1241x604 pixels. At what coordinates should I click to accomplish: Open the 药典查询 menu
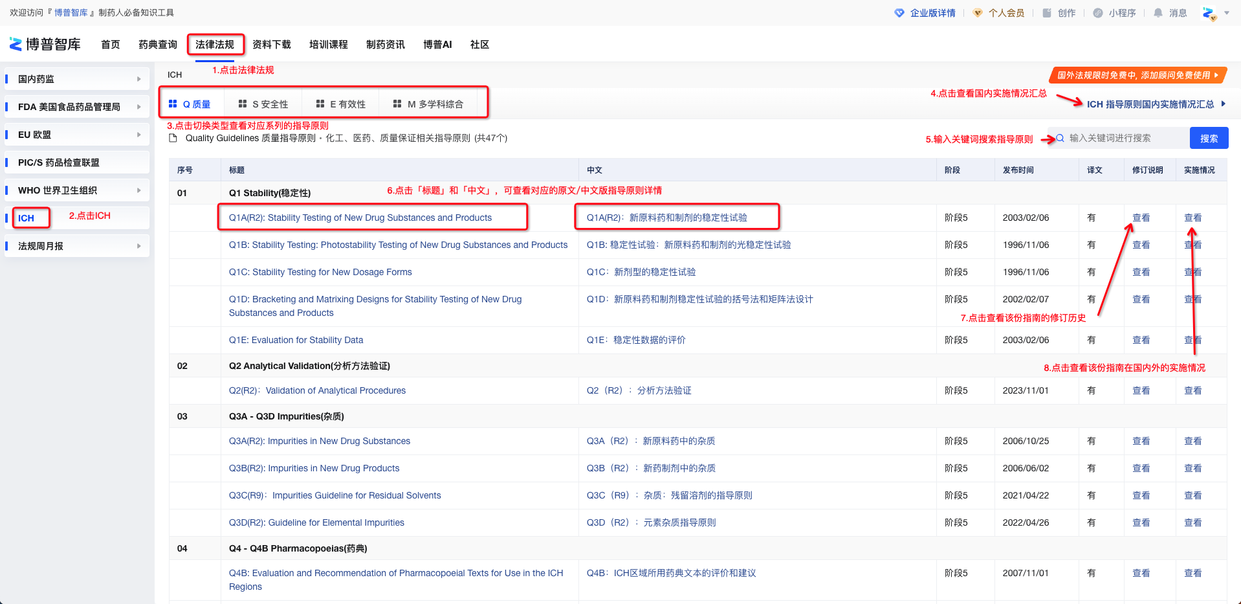click(158, 44)
